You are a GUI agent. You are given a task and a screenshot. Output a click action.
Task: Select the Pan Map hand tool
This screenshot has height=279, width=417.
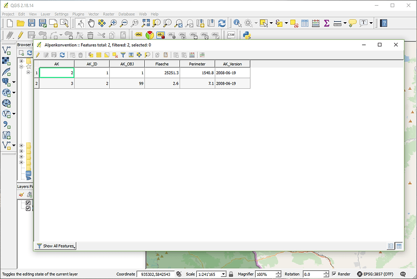(91, 23)
